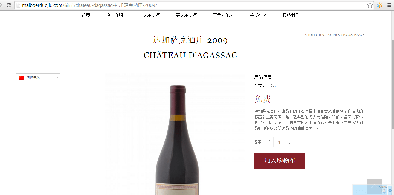
Task: Click the scroll-to-top arrow box
Action: coord(374,187)
